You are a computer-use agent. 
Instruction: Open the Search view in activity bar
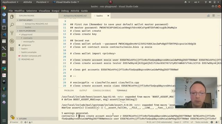(x=12, y=25)
